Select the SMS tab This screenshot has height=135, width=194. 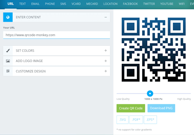(63, 4)
